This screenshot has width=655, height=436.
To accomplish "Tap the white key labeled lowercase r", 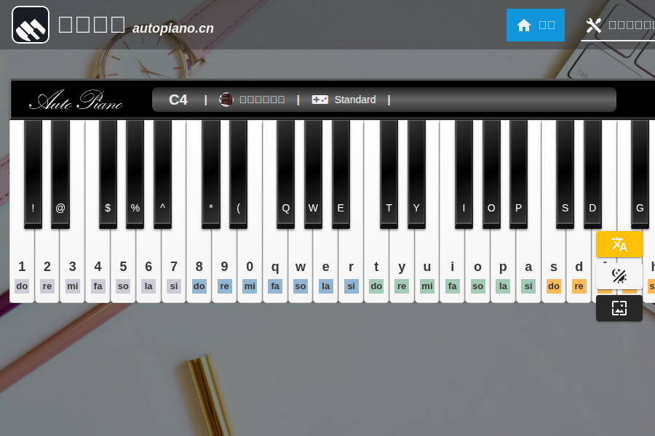I will (x=351, y=267).
